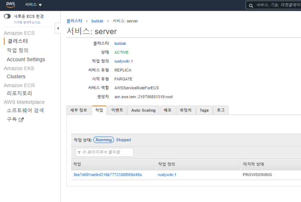The image size is (301, 202).
Task: Toggle the 새로운 ECS 환경 switch
Action: (x=8, y=16)
